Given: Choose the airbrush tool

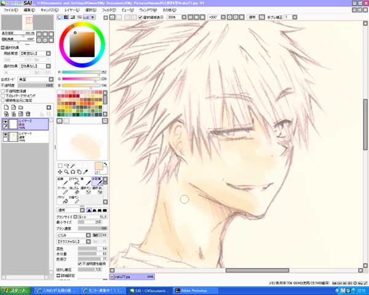Looking at the screenshot, I should pyautogui.click(x=74, y=181).
